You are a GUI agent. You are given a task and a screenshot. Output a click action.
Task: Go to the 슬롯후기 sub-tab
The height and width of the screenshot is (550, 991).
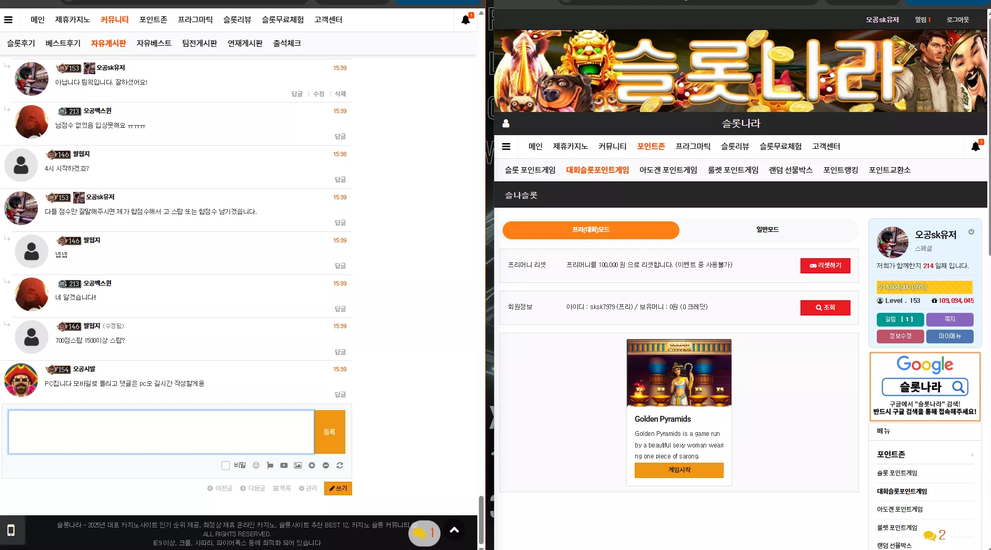click(21, 44)
